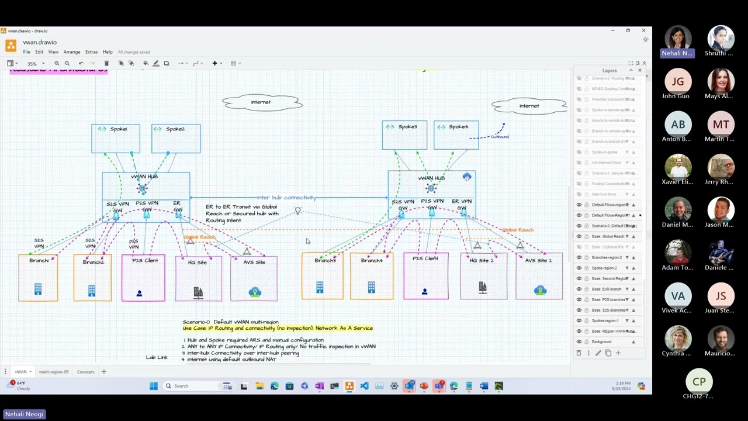
Task: Hide the Background layer
Action: [579, 341]
